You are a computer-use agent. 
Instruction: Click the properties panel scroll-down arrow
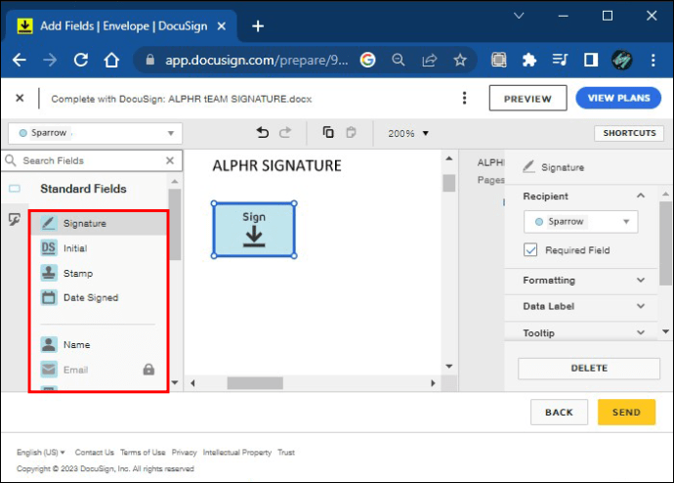click(665, 331)
